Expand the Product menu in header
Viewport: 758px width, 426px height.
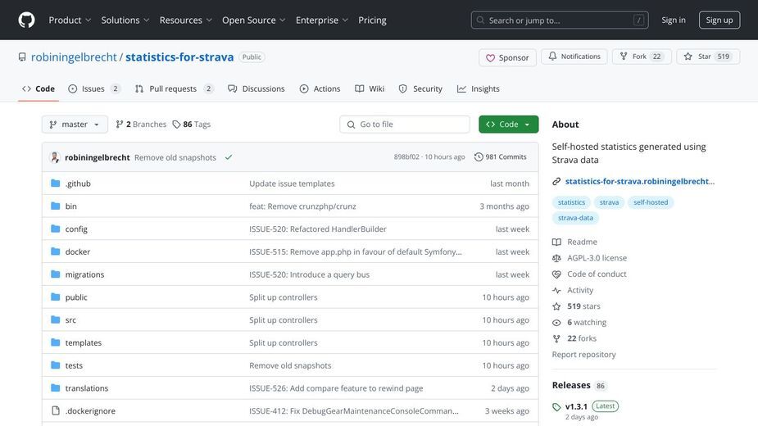pos(70,20)
